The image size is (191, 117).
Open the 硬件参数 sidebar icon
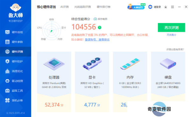7,42
